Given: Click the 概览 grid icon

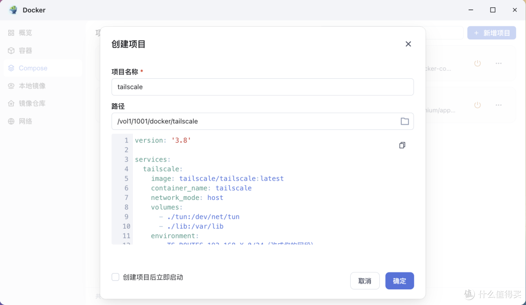Looking at the screenshot, I should click(x=11, y=33).
